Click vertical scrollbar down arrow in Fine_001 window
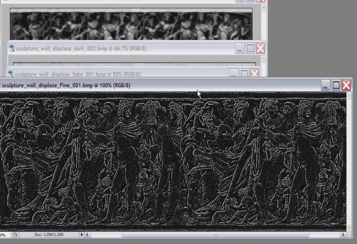Image resolution: width=357 pixels, height=244 pixels. click(x=349, y=227)
